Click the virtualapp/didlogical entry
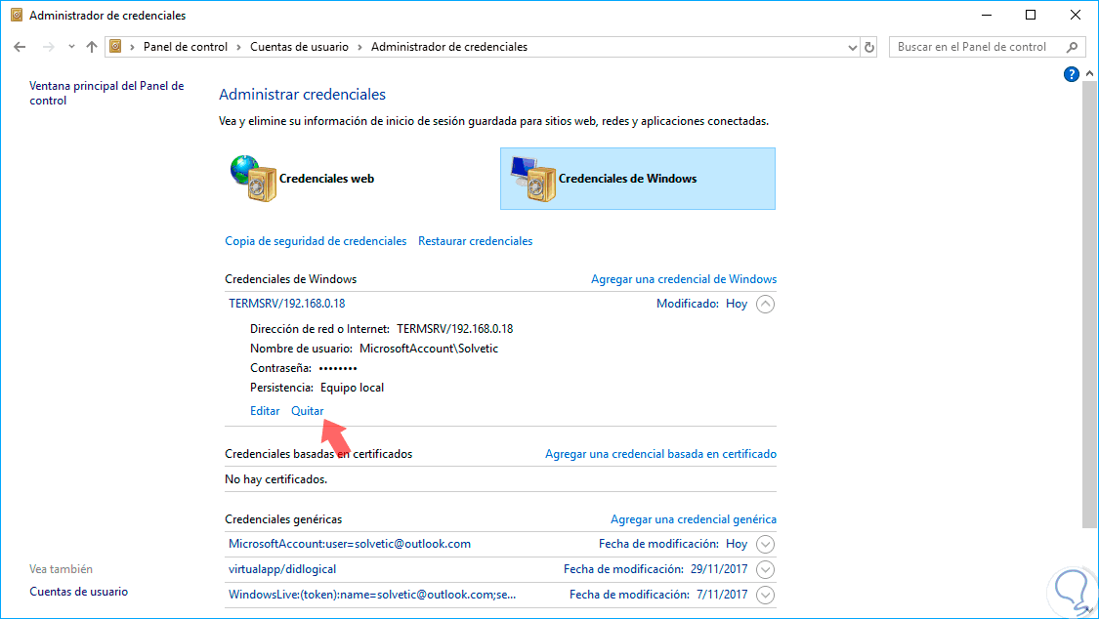The height and width of the screenshot is (619, 1099). click(282, 569)
